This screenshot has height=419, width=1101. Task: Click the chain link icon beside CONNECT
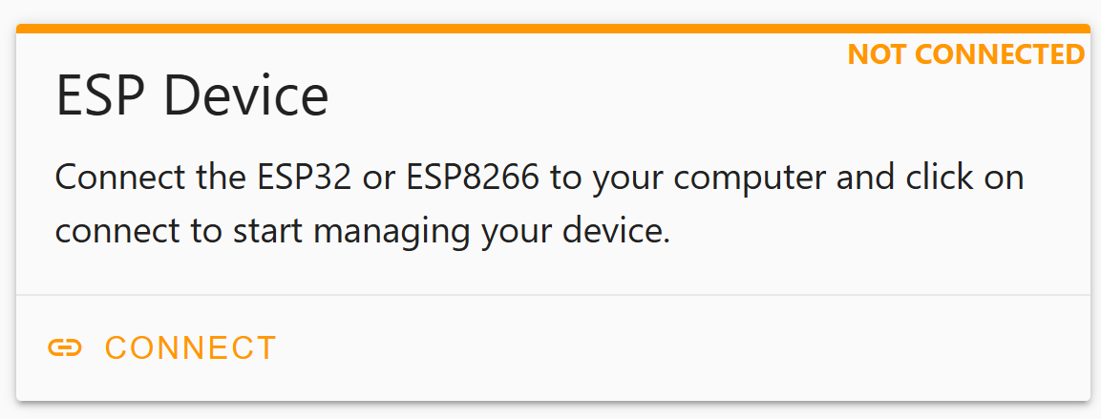point(65,347)
